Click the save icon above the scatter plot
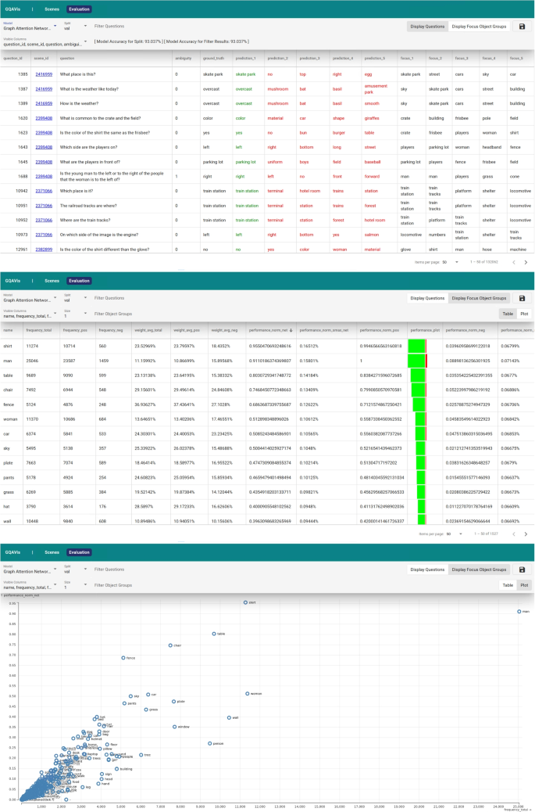 522,570
